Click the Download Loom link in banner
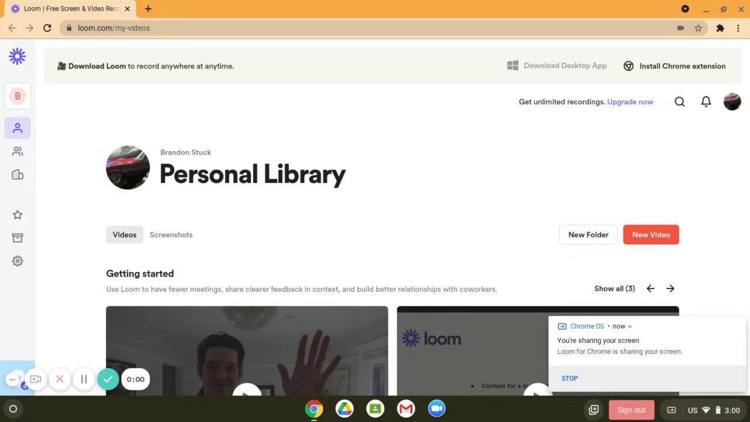This screenshot has width=750, height=422. tap(97, 66)
